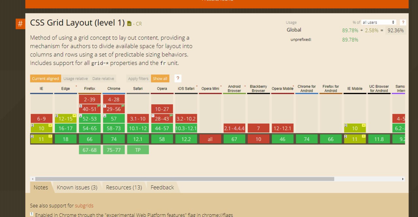The width and height of the screenshot is (418, 217).
Task: Click the Chrome browser column header
Action: (114, 89)
